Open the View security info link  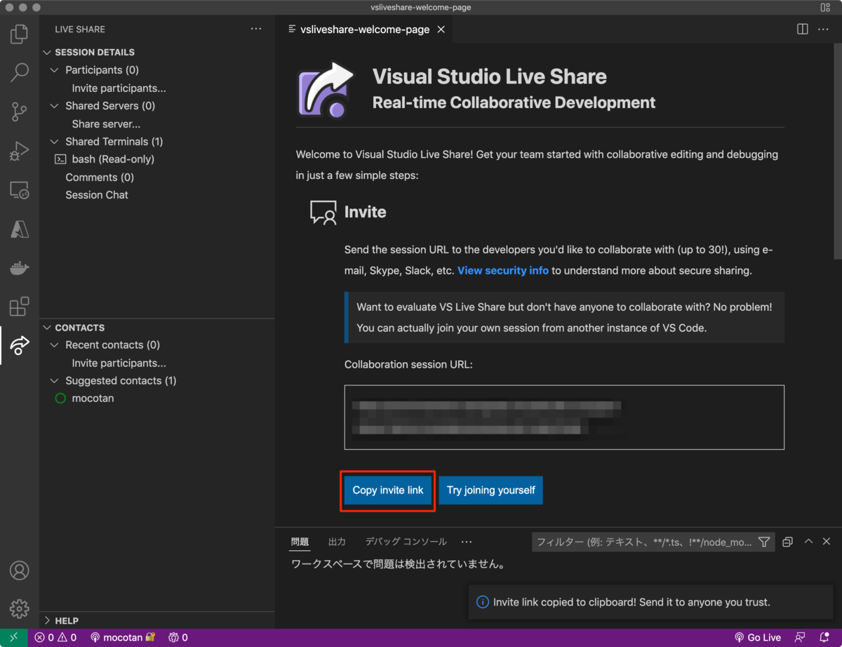[x=503, y=270]
